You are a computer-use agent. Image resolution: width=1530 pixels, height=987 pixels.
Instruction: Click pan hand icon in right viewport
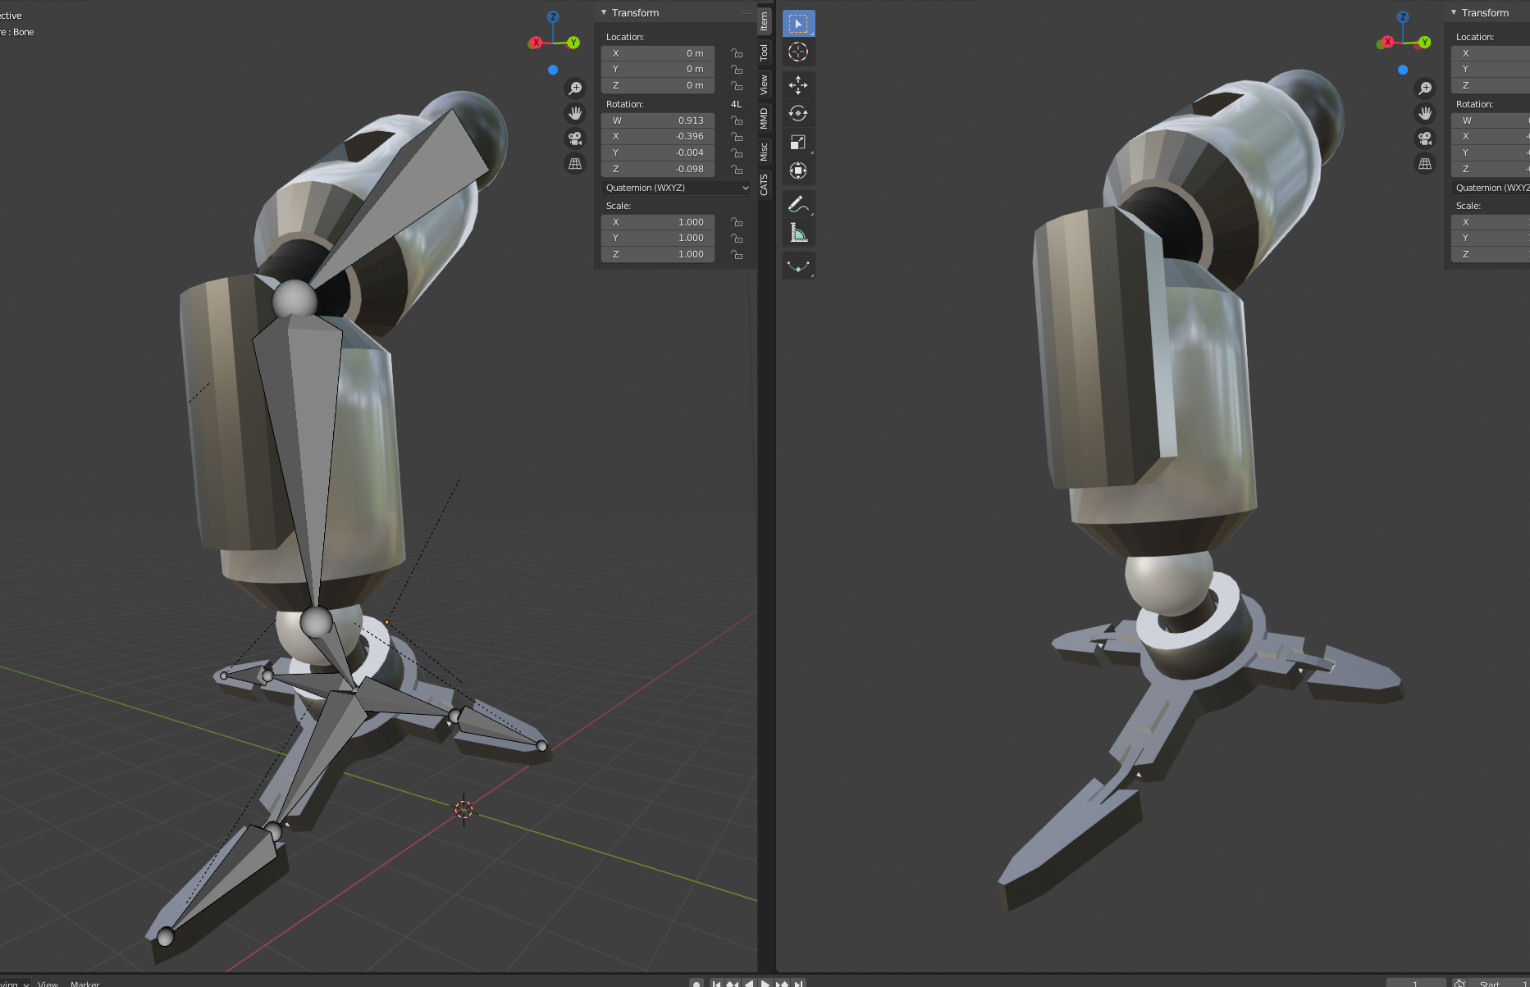pyautogui.click(x=1425, y=113)
